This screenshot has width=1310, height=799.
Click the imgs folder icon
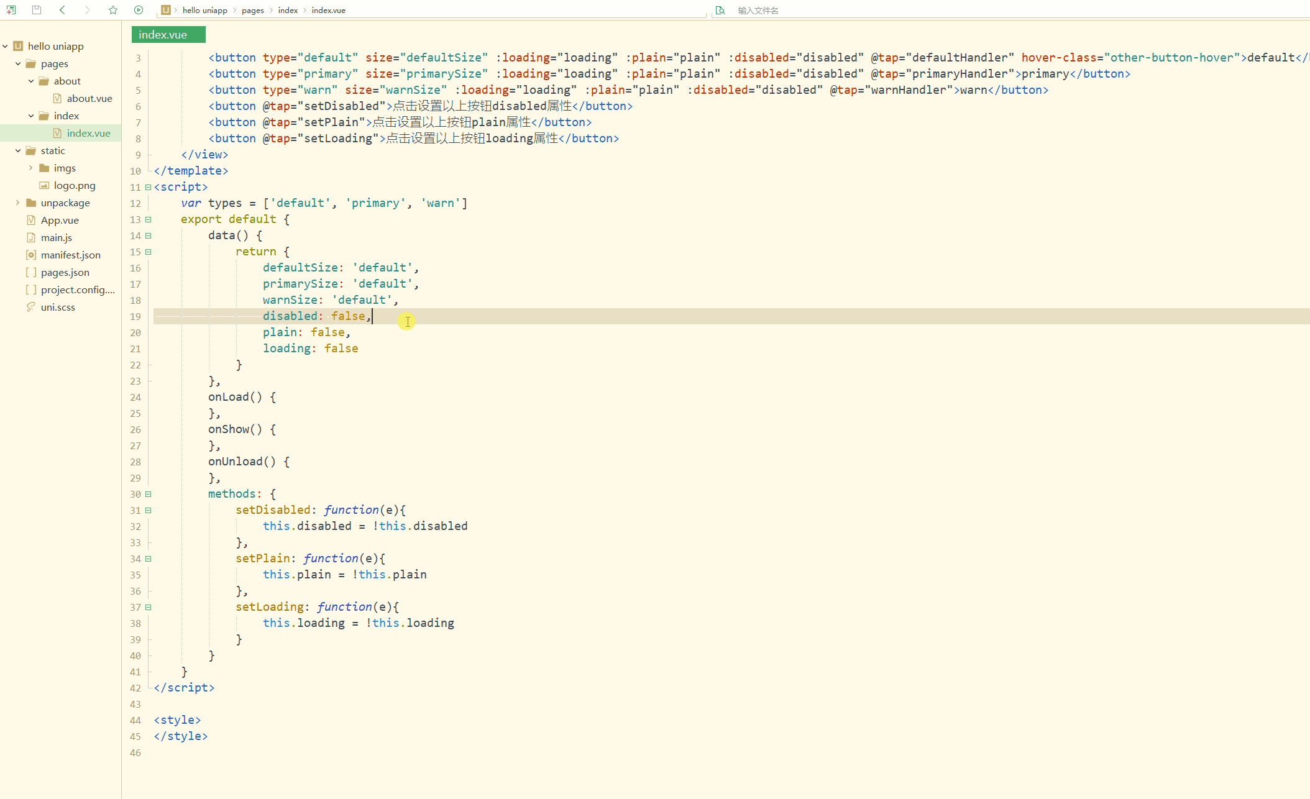pos(44,168)
